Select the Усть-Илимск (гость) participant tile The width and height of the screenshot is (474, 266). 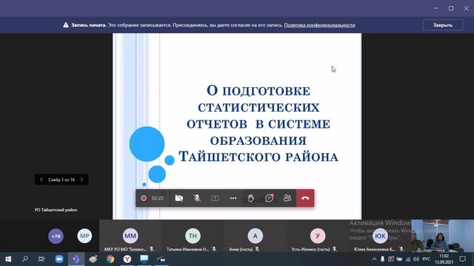coord(318,236)
